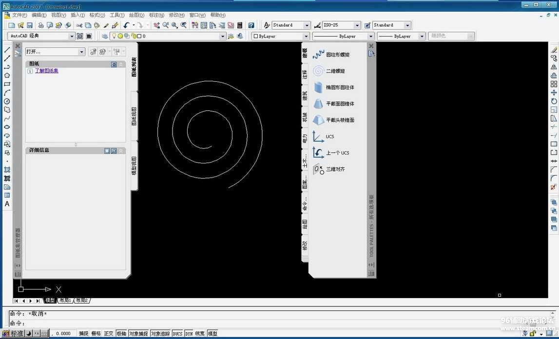Switch to the 布局1 layout tab
Viewport: 559px width, 339px height.
click(64, 301)
